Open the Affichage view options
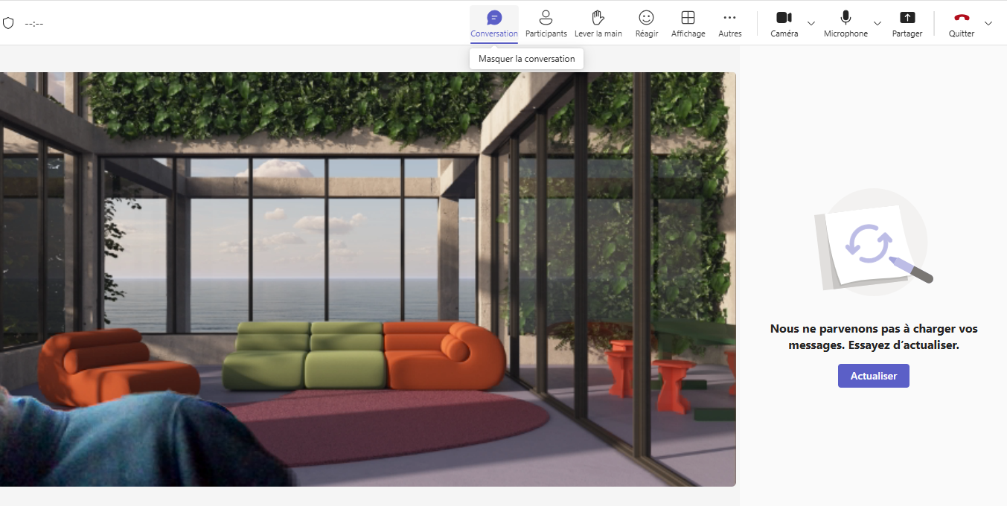The image size is (1007, 506). tap(688, 24)
